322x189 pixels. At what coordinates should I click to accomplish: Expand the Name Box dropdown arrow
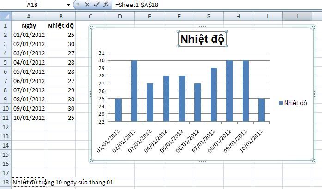point(69,5)
